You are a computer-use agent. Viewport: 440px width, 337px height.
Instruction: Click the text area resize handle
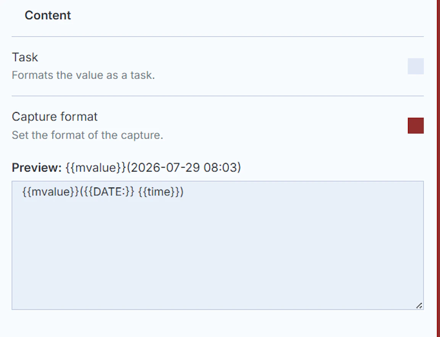[419, 306]
